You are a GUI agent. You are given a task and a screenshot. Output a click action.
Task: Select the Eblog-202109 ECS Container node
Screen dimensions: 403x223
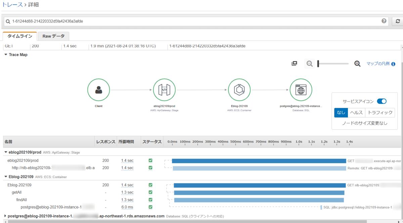coord(239,90)
